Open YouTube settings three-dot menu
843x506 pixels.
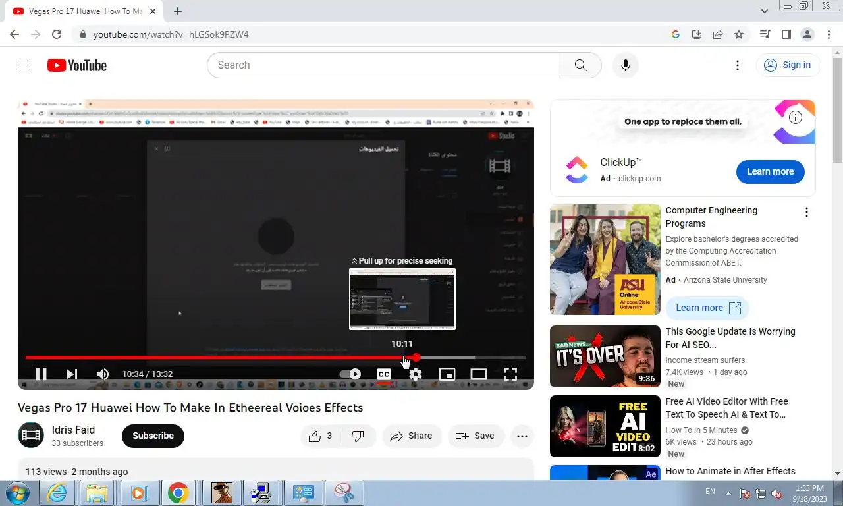pyautogui.click(x=738, y=65)
